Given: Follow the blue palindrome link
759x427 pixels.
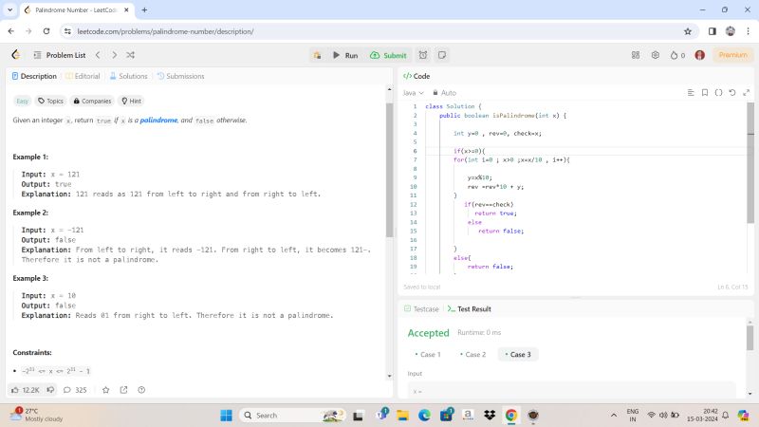Looking at the screenshot, I should click(x=158, y=121).
